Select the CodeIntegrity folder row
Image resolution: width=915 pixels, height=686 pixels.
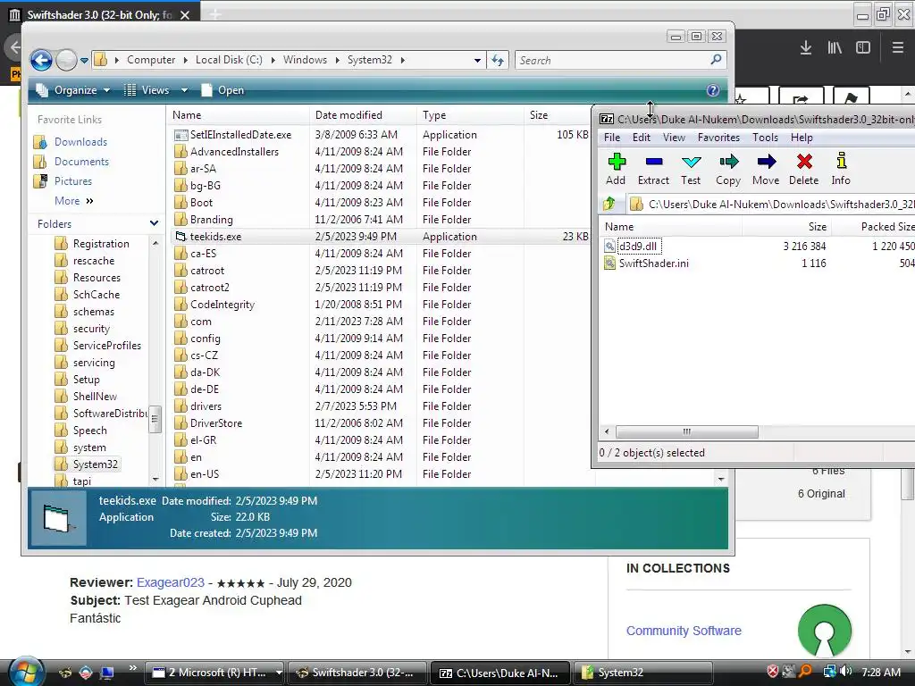pos(222,305)
